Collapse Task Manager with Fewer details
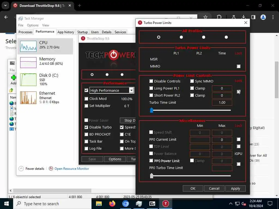 pyautogui.click(x=32, y=169)
